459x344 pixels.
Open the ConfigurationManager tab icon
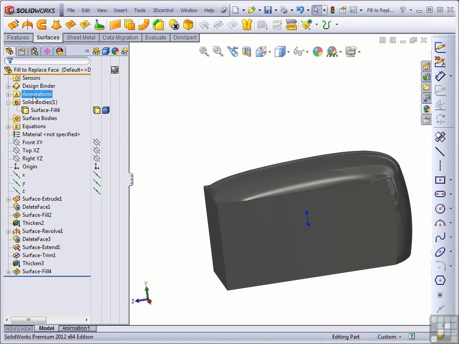coord(34,51)
